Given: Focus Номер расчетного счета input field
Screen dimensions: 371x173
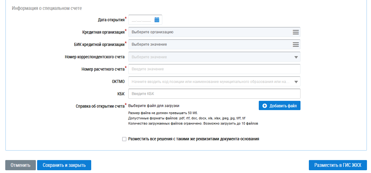Looking at the screenshot, I should tap(214, 69).
